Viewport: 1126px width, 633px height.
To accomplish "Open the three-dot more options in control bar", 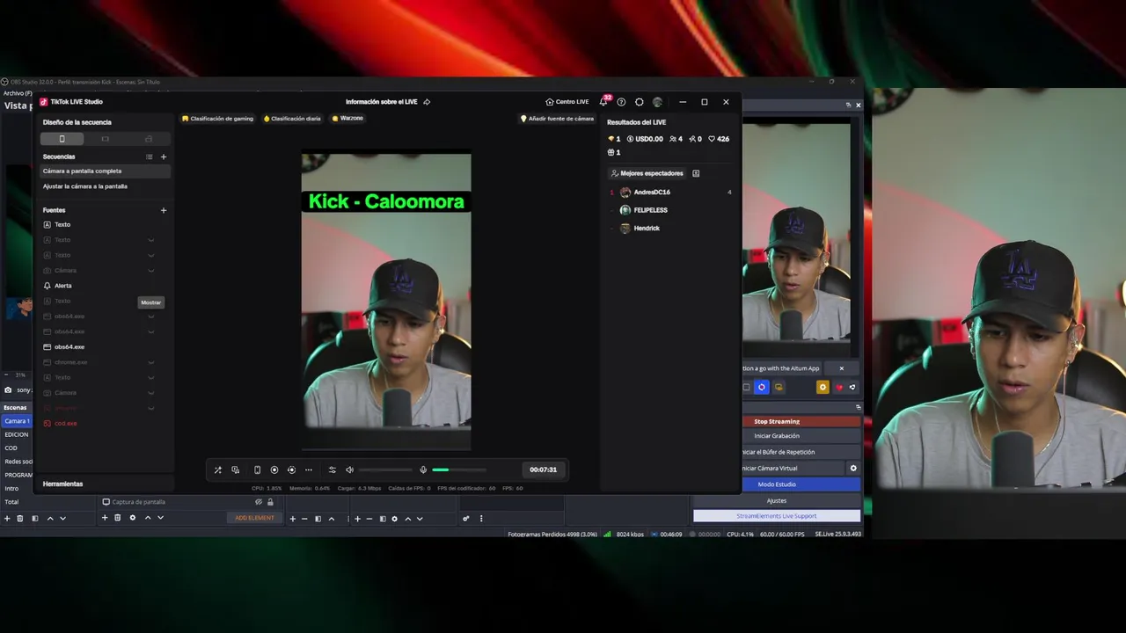I will tap(309, 469).
